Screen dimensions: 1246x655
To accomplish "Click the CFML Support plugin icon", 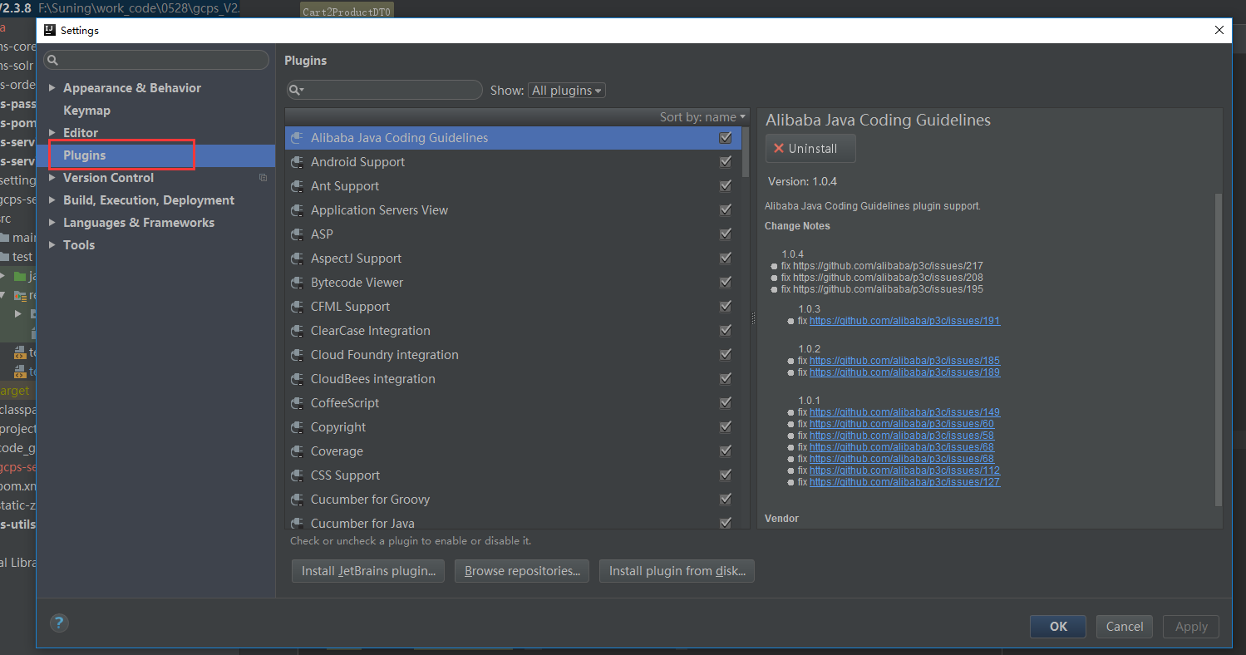I will click(297, 307).
